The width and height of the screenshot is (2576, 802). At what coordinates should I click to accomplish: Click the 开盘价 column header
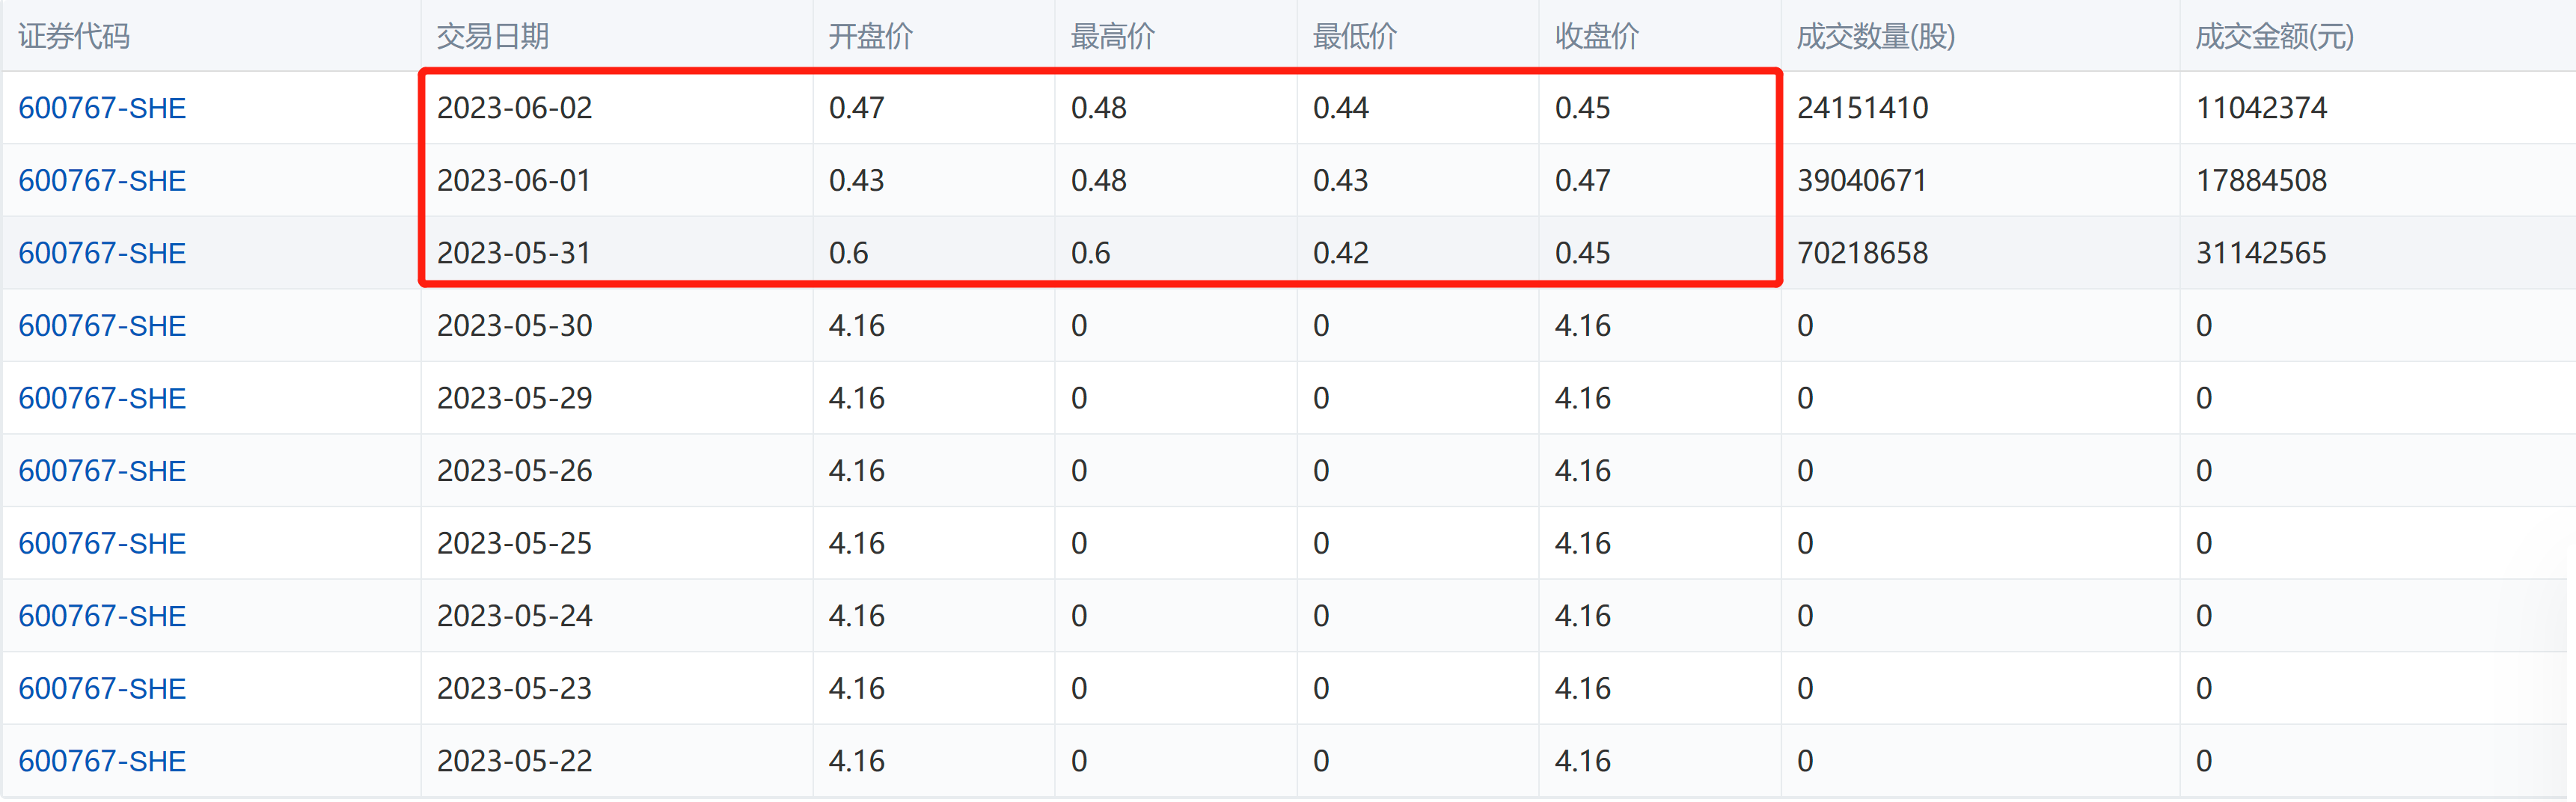(x=871, y=37)
